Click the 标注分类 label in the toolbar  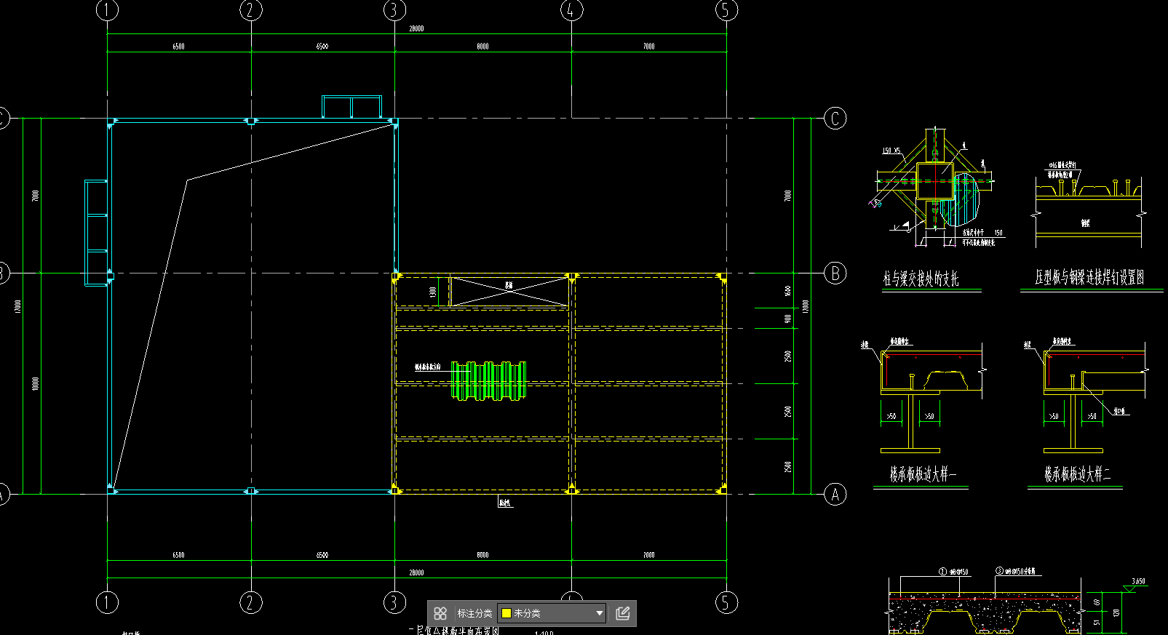point(474,613)
